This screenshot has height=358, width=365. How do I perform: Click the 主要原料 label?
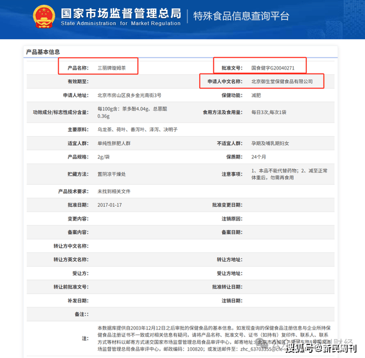pyautogui.click(x=78, y=129)
